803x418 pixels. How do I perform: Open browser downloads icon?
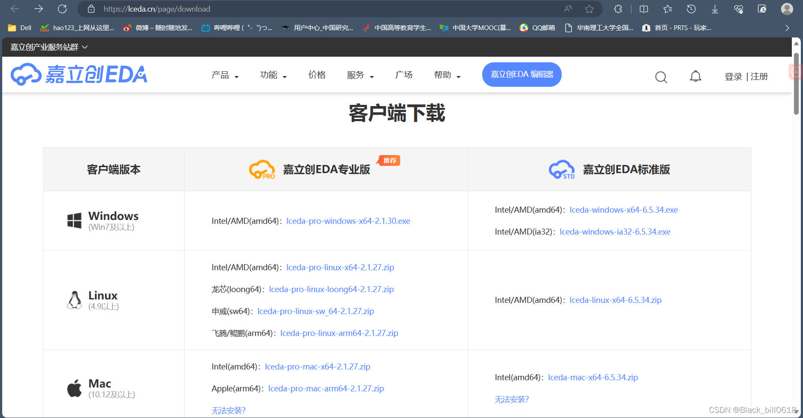point(715,9)
